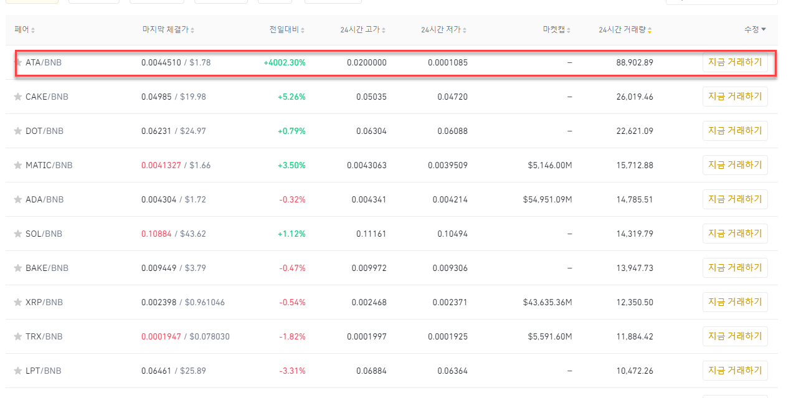Screen dimensions: 791x398
Task: Click the SOL/BNB pair name
Action: point(44,234)
